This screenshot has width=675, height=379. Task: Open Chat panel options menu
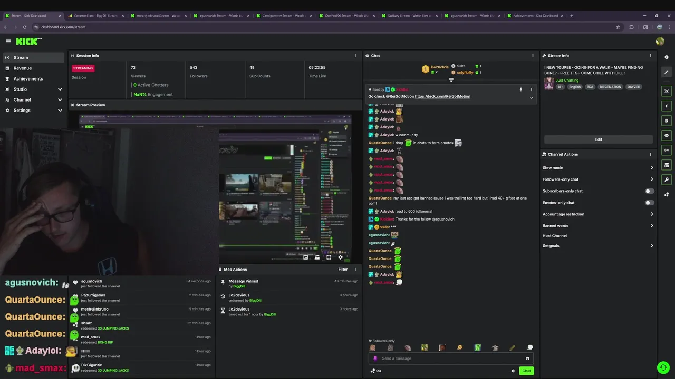(x=533, y=56)
